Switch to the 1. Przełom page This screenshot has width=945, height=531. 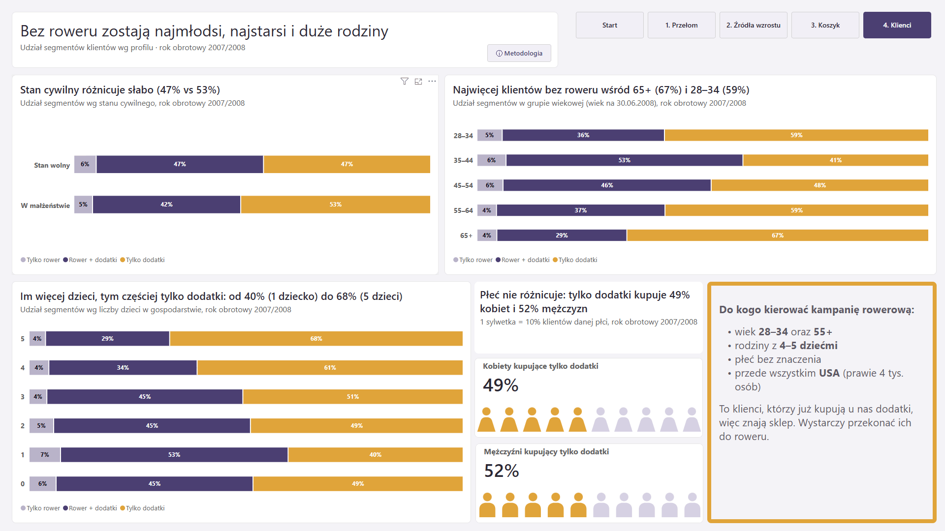(x=682, y=25)
